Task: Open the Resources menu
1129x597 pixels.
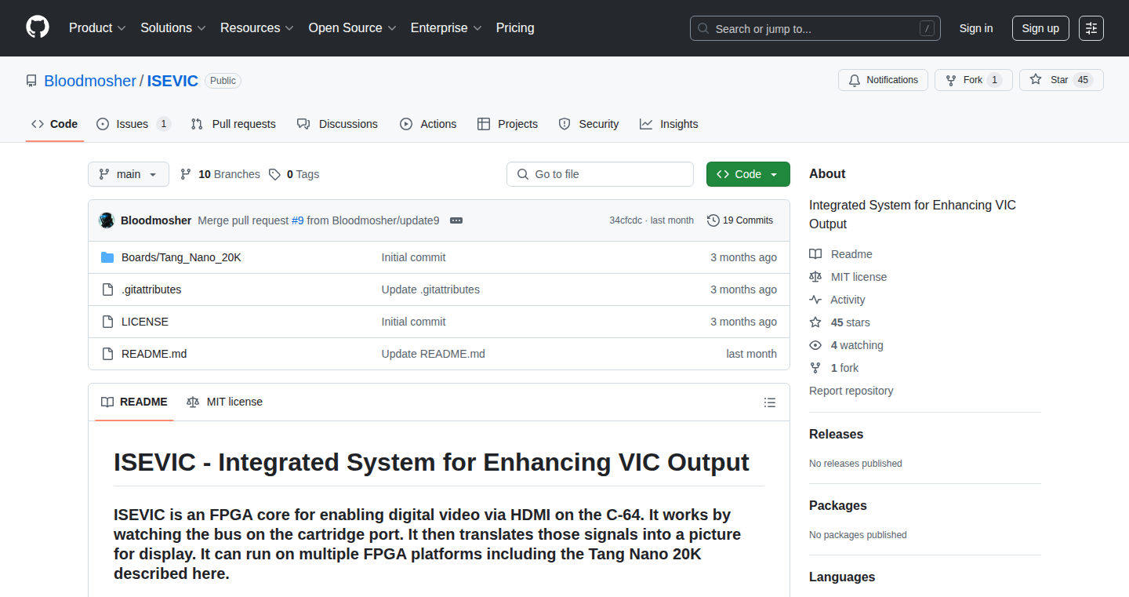Action: [x=257, y=28]
